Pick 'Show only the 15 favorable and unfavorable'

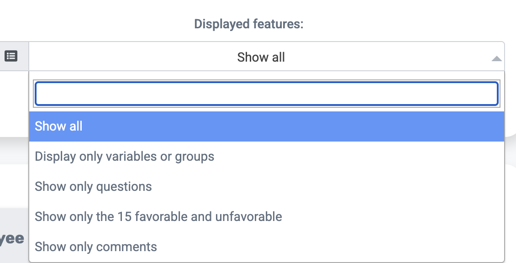(267, 216)
